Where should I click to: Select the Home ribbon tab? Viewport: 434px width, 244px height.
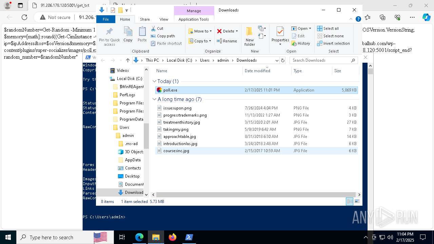click(x=125, y=19)
